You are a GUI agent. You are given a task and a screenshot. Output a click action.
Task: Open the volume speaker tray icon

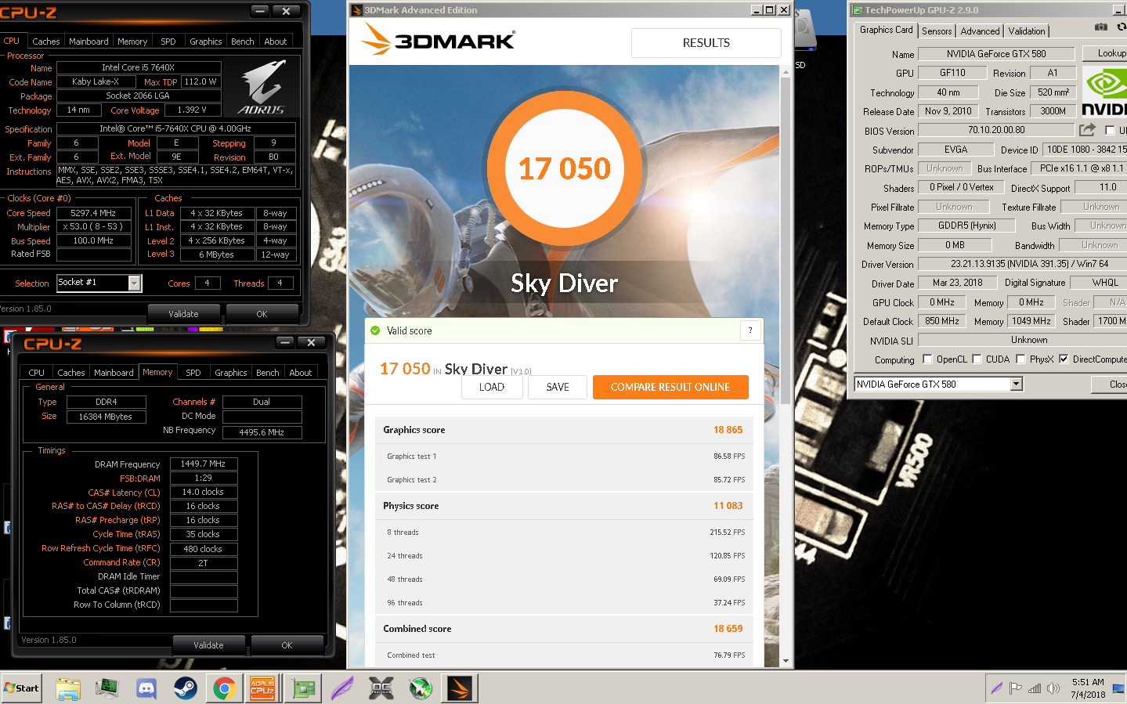[1053, 688]
